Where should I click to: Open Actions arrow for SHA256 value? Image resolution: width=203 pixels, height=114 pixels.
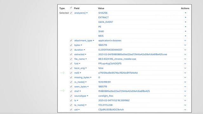click(x=185, y=13)
